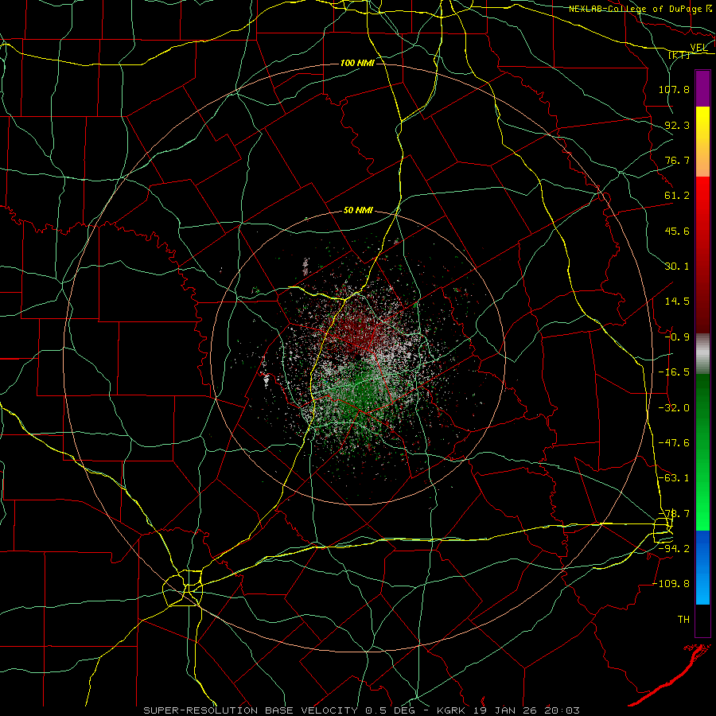This screenshot has height=716, width=716.
Task: Click the 45.6 velocity scale value
Action: [677, 231]
